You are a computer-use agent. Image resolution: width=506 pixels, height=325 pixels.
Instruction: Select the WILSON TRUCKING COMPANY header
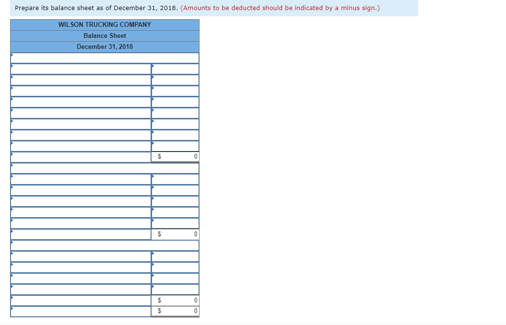click(x=105, y=25)
